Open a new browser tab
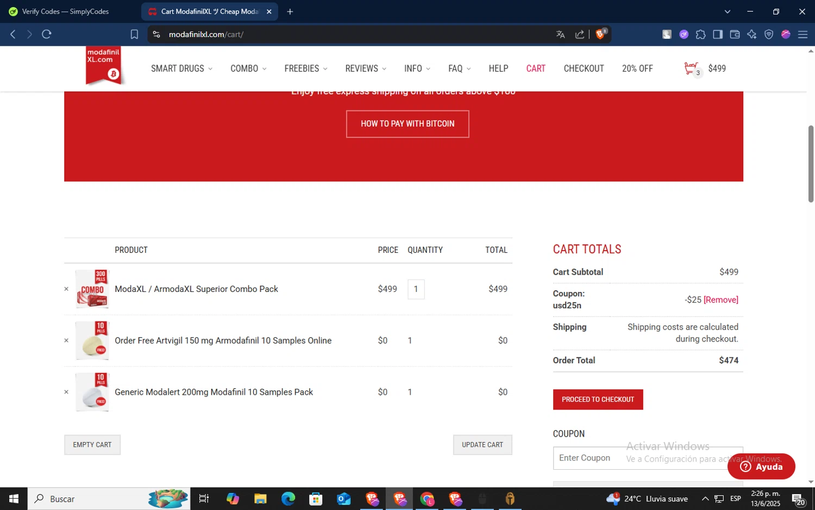The height and width of the screenshot is (510, 815). 290,11
